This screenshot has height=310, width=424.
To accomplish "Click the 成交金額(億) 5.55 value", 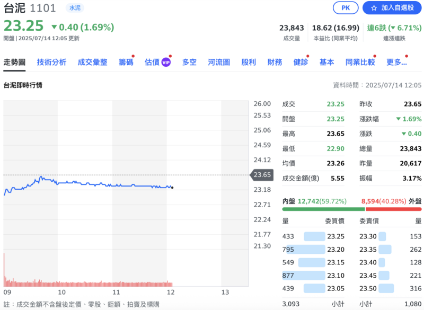I will point(338,179).
